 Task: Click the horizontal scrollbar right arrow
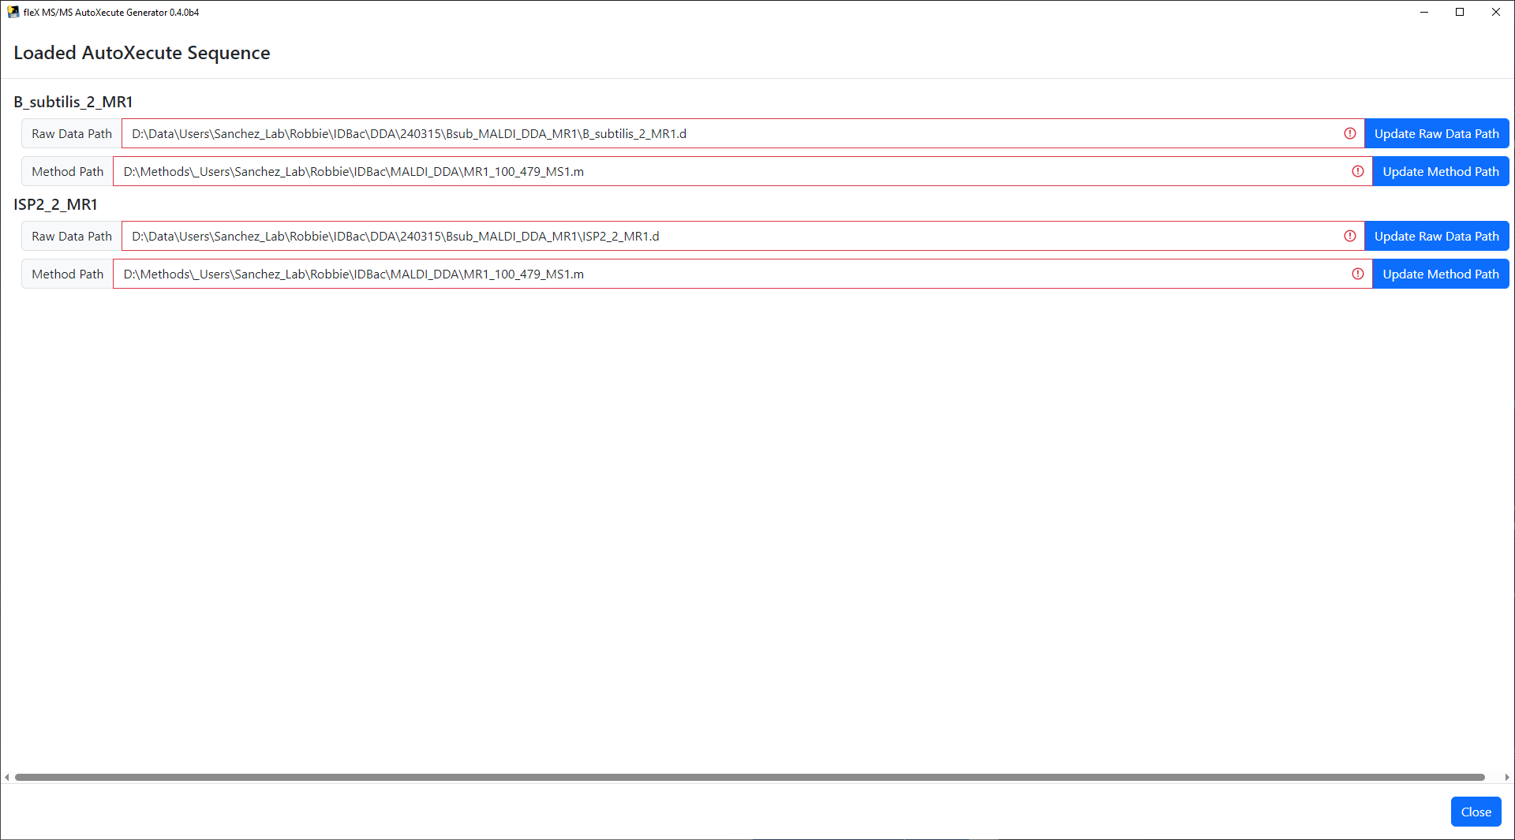click(x=1509, y=777)
